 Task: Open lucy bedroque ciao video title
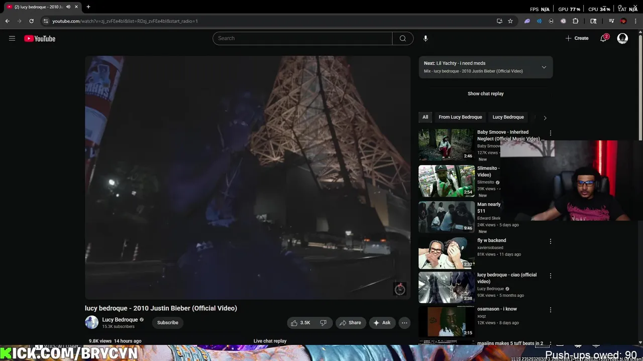[507, 278]
